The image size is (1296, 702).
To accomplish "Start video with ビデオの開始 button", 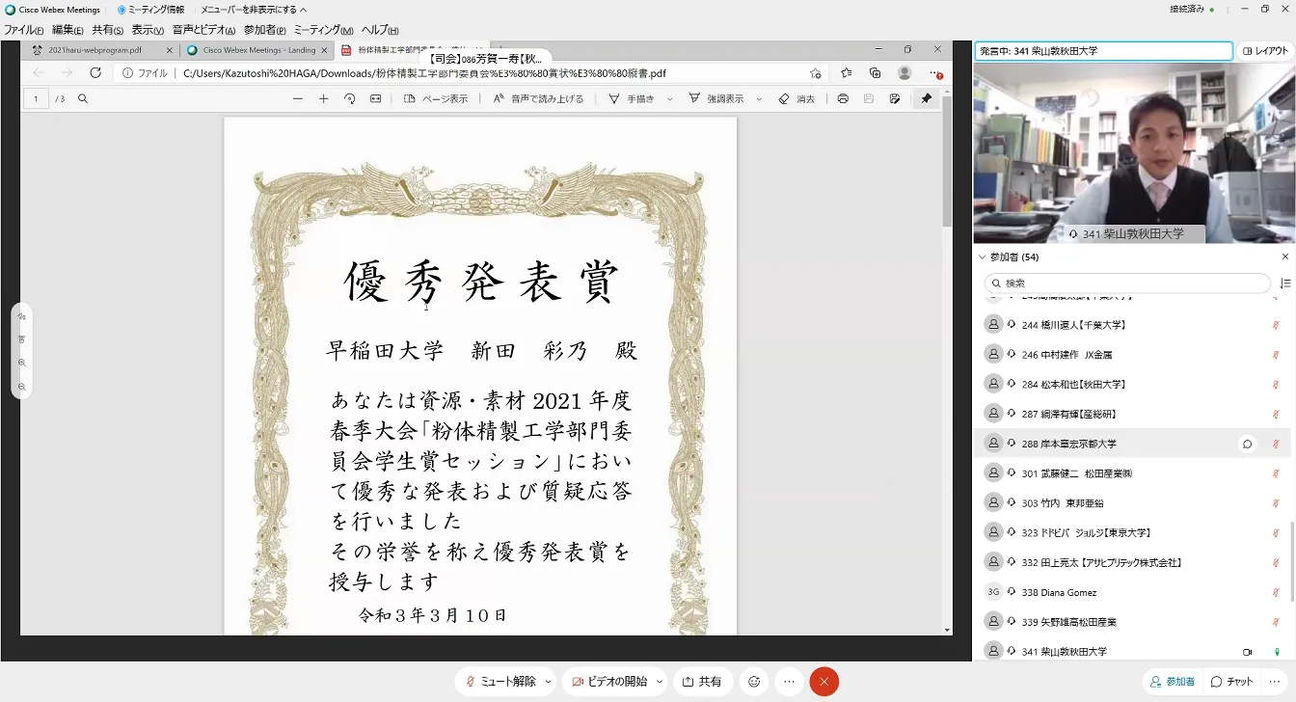I will point(609,681).
